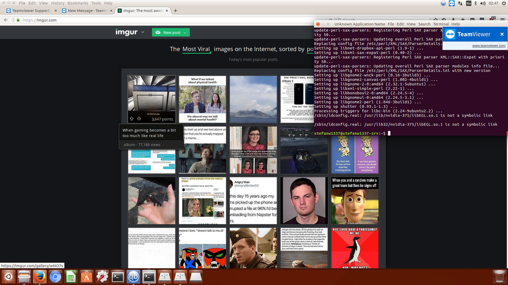Viewport: 508px width, 285px height.
Task: Open Firefox Bookmarks menu
Action: (x=78, y=3)
